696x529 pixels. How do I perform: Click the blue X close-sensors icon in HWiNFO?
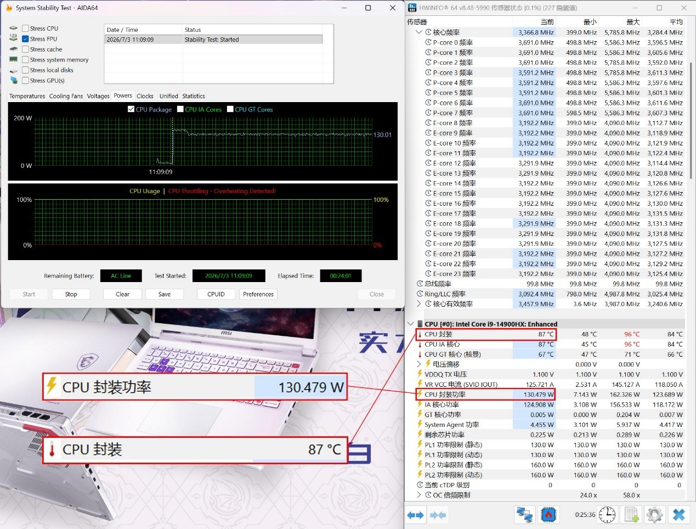point(679,515)
